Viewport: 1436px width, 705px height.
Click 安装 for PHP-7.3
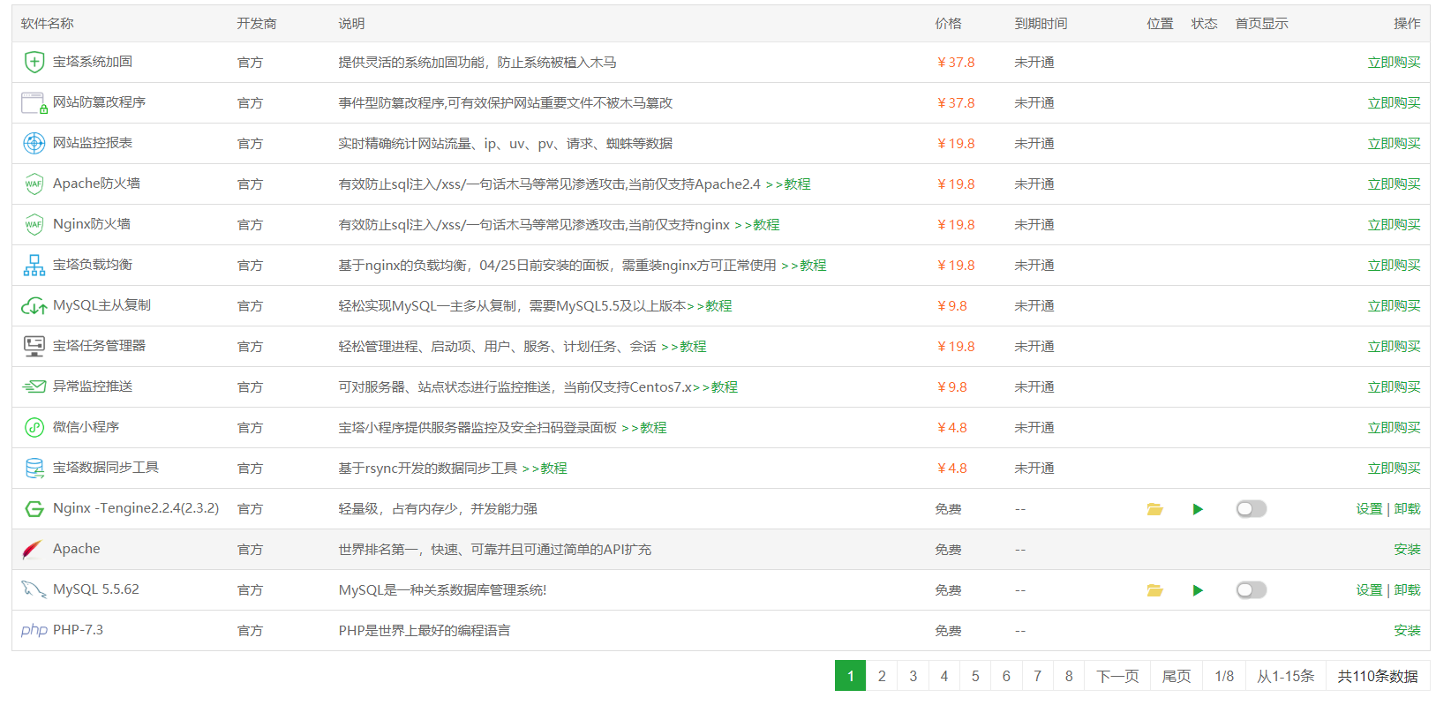click(x=1408, y=631)
